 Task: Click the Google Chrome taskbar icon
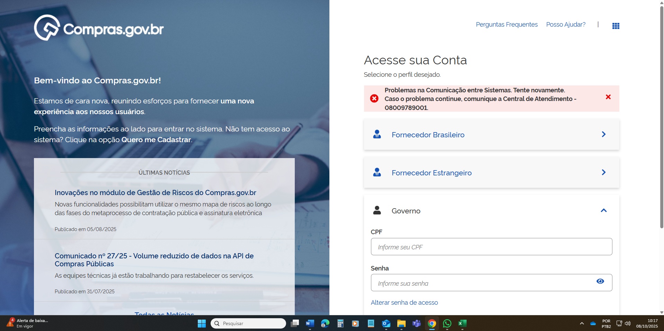(x=432, y=323)
